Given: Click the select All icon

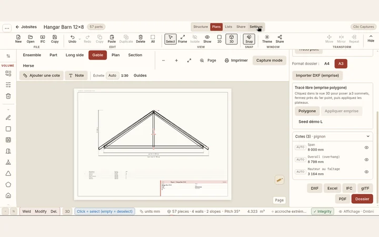Looking at the screenshot, I should coord(153,38).
